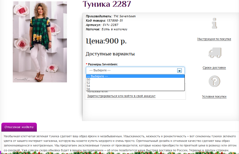Click the question mark icon

click(214, 81)
